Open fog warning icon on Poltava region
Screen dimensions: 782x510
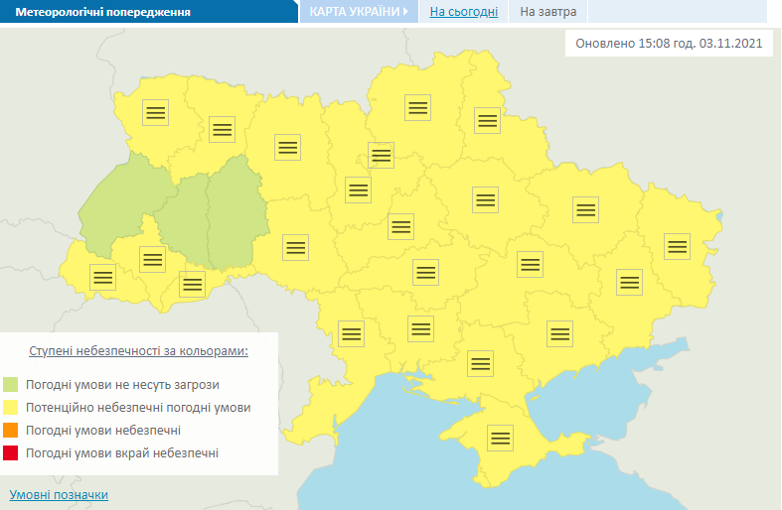[x=485, y=199]
